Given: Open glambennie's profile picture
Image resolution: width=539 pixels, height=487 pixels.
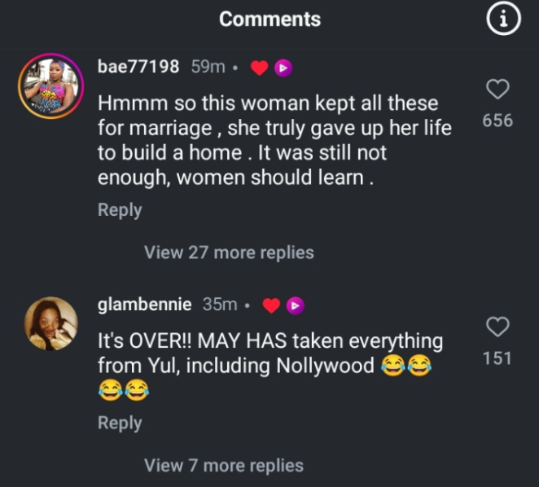Looking at the screenshot, I should coord(52,323).
